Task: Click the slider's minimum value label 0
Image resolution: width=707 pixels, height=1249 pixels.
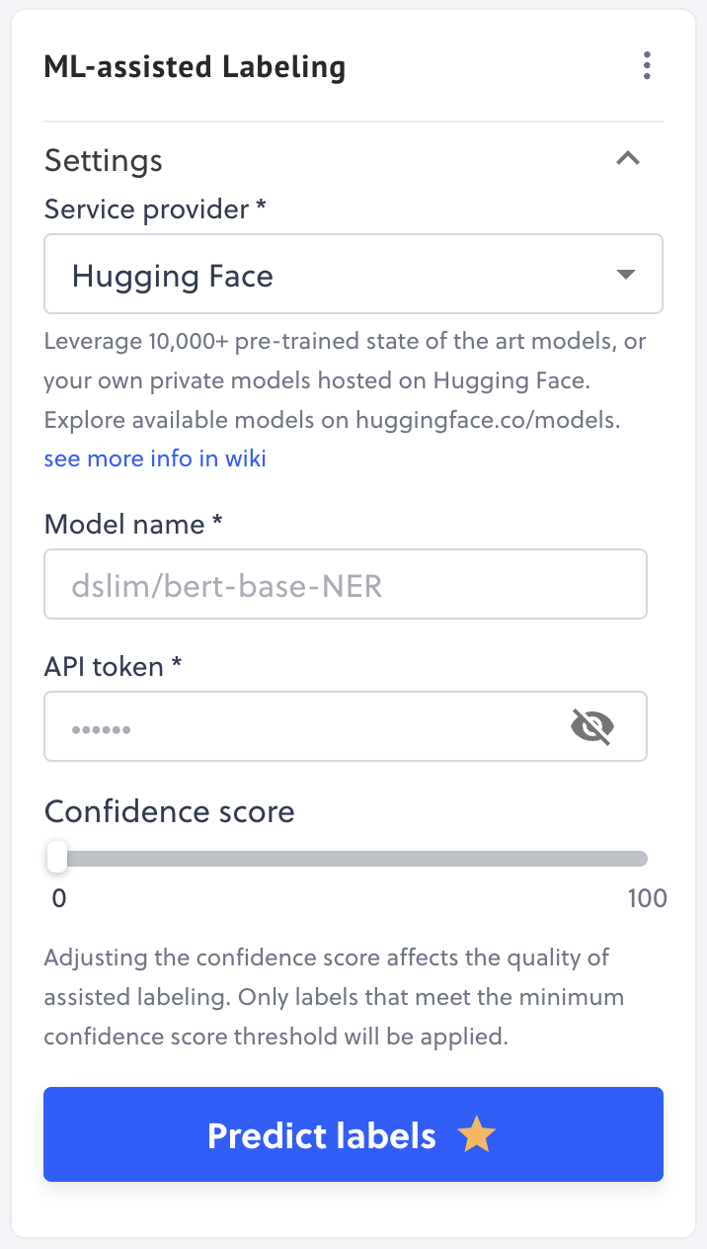Action: [x=58, y=898]
